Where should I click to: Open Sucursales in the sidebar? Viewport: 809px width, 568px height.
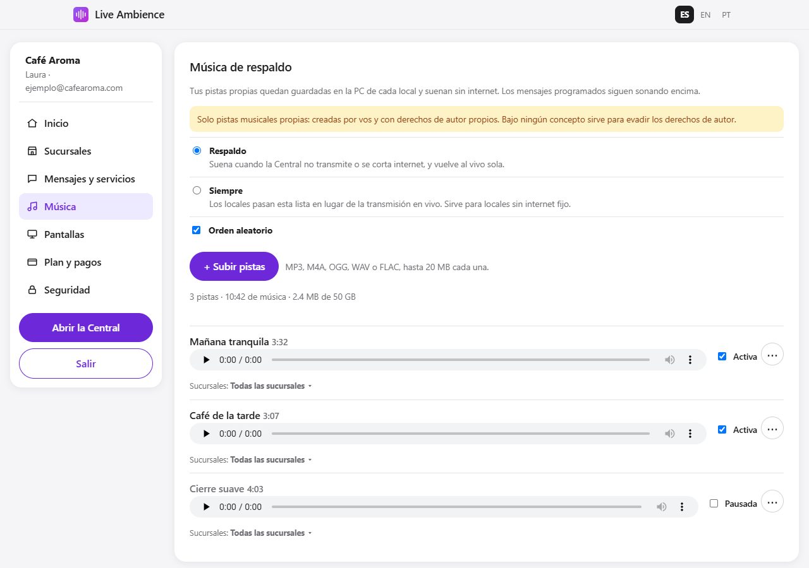[x=86, y=151]
